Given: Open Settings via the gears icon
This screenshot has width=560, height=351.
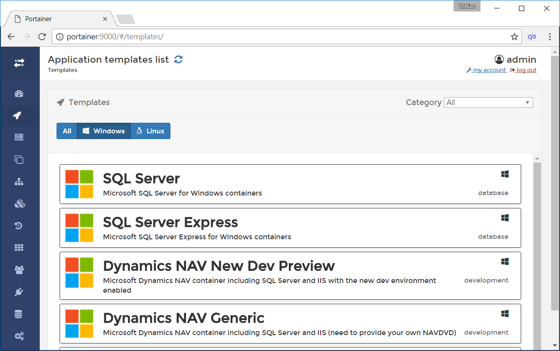Looking at the screenshot, I should (19, 336).
